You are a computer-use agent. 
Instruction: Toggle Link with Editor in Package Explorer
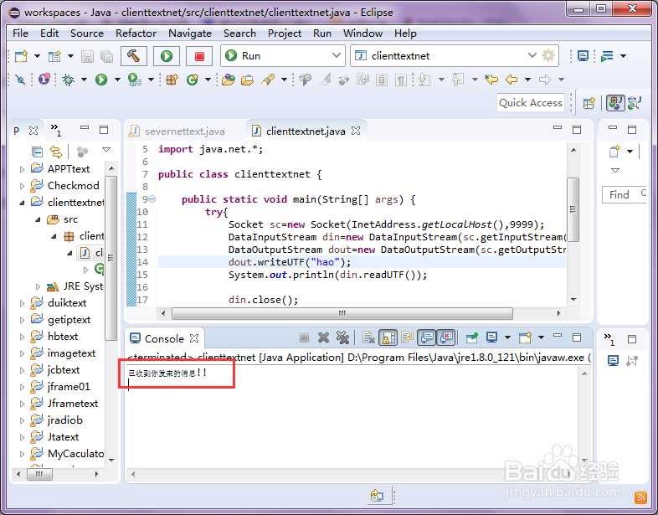coord(56,152)
